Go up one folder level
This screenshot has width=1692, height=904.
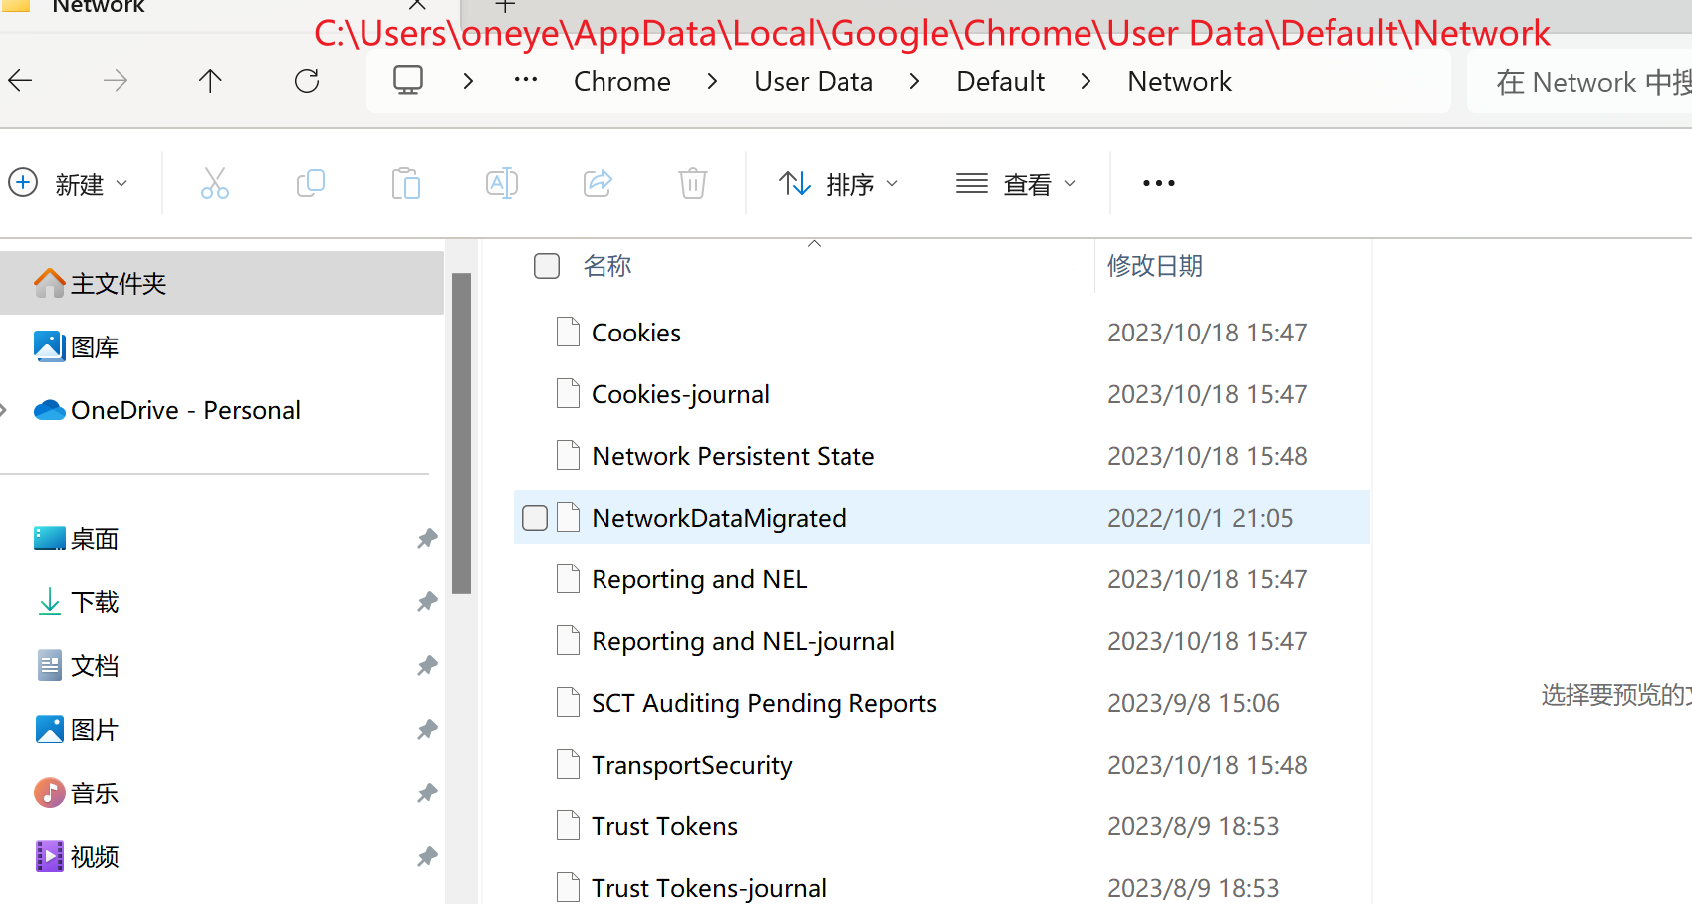point(210,81)
